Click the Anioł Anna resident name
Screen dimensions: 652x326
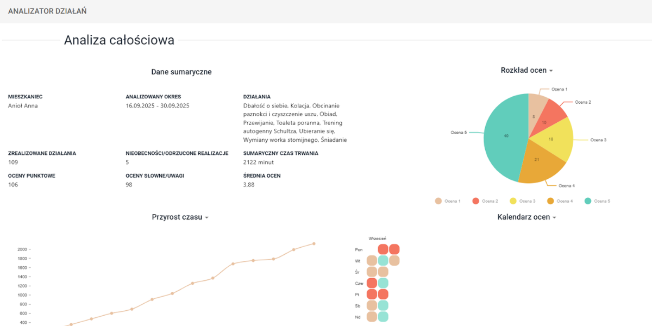(x=23, y=106)
